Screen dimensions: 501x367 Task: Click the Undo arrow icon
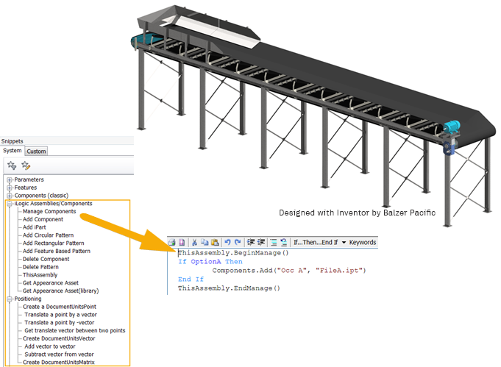point(227,243)
